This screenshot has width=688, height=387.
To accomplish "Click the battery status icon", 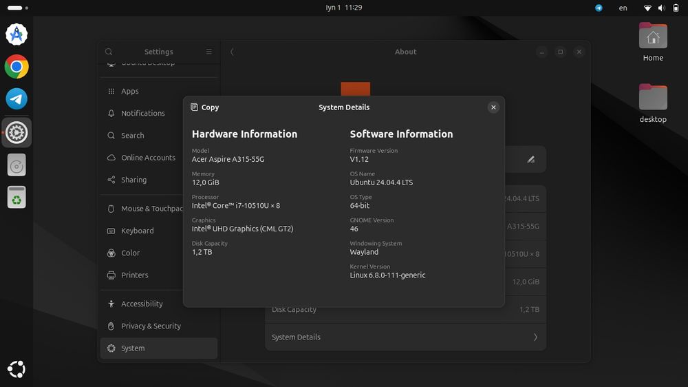I will point(676,8).
